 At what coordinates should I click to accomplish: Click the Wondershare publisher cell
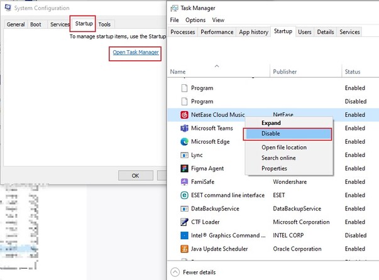[290, 182]
